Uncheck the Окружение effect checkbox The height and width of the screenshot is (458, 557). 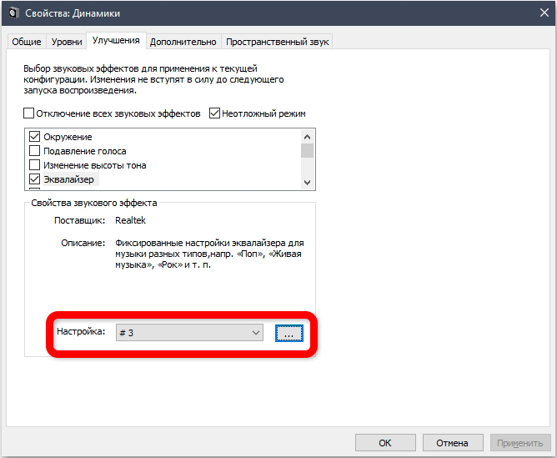point(34,137)
